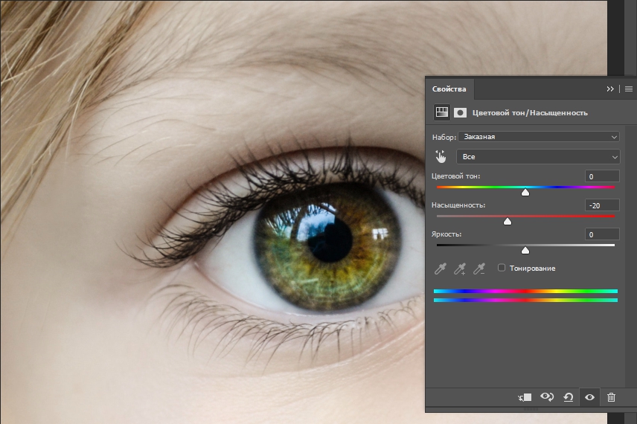Delete the adjustment layer with trash icon
The width and height of the screenshot is (637, 424).
click(x=611, y=397)
